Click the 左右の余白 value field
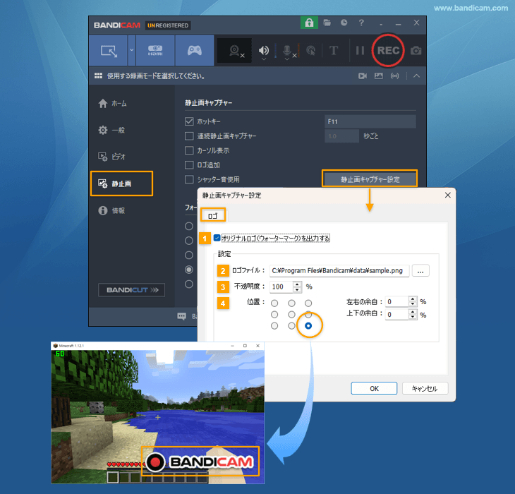Viewport: 515px width, 494px height. tap(396, 301)
